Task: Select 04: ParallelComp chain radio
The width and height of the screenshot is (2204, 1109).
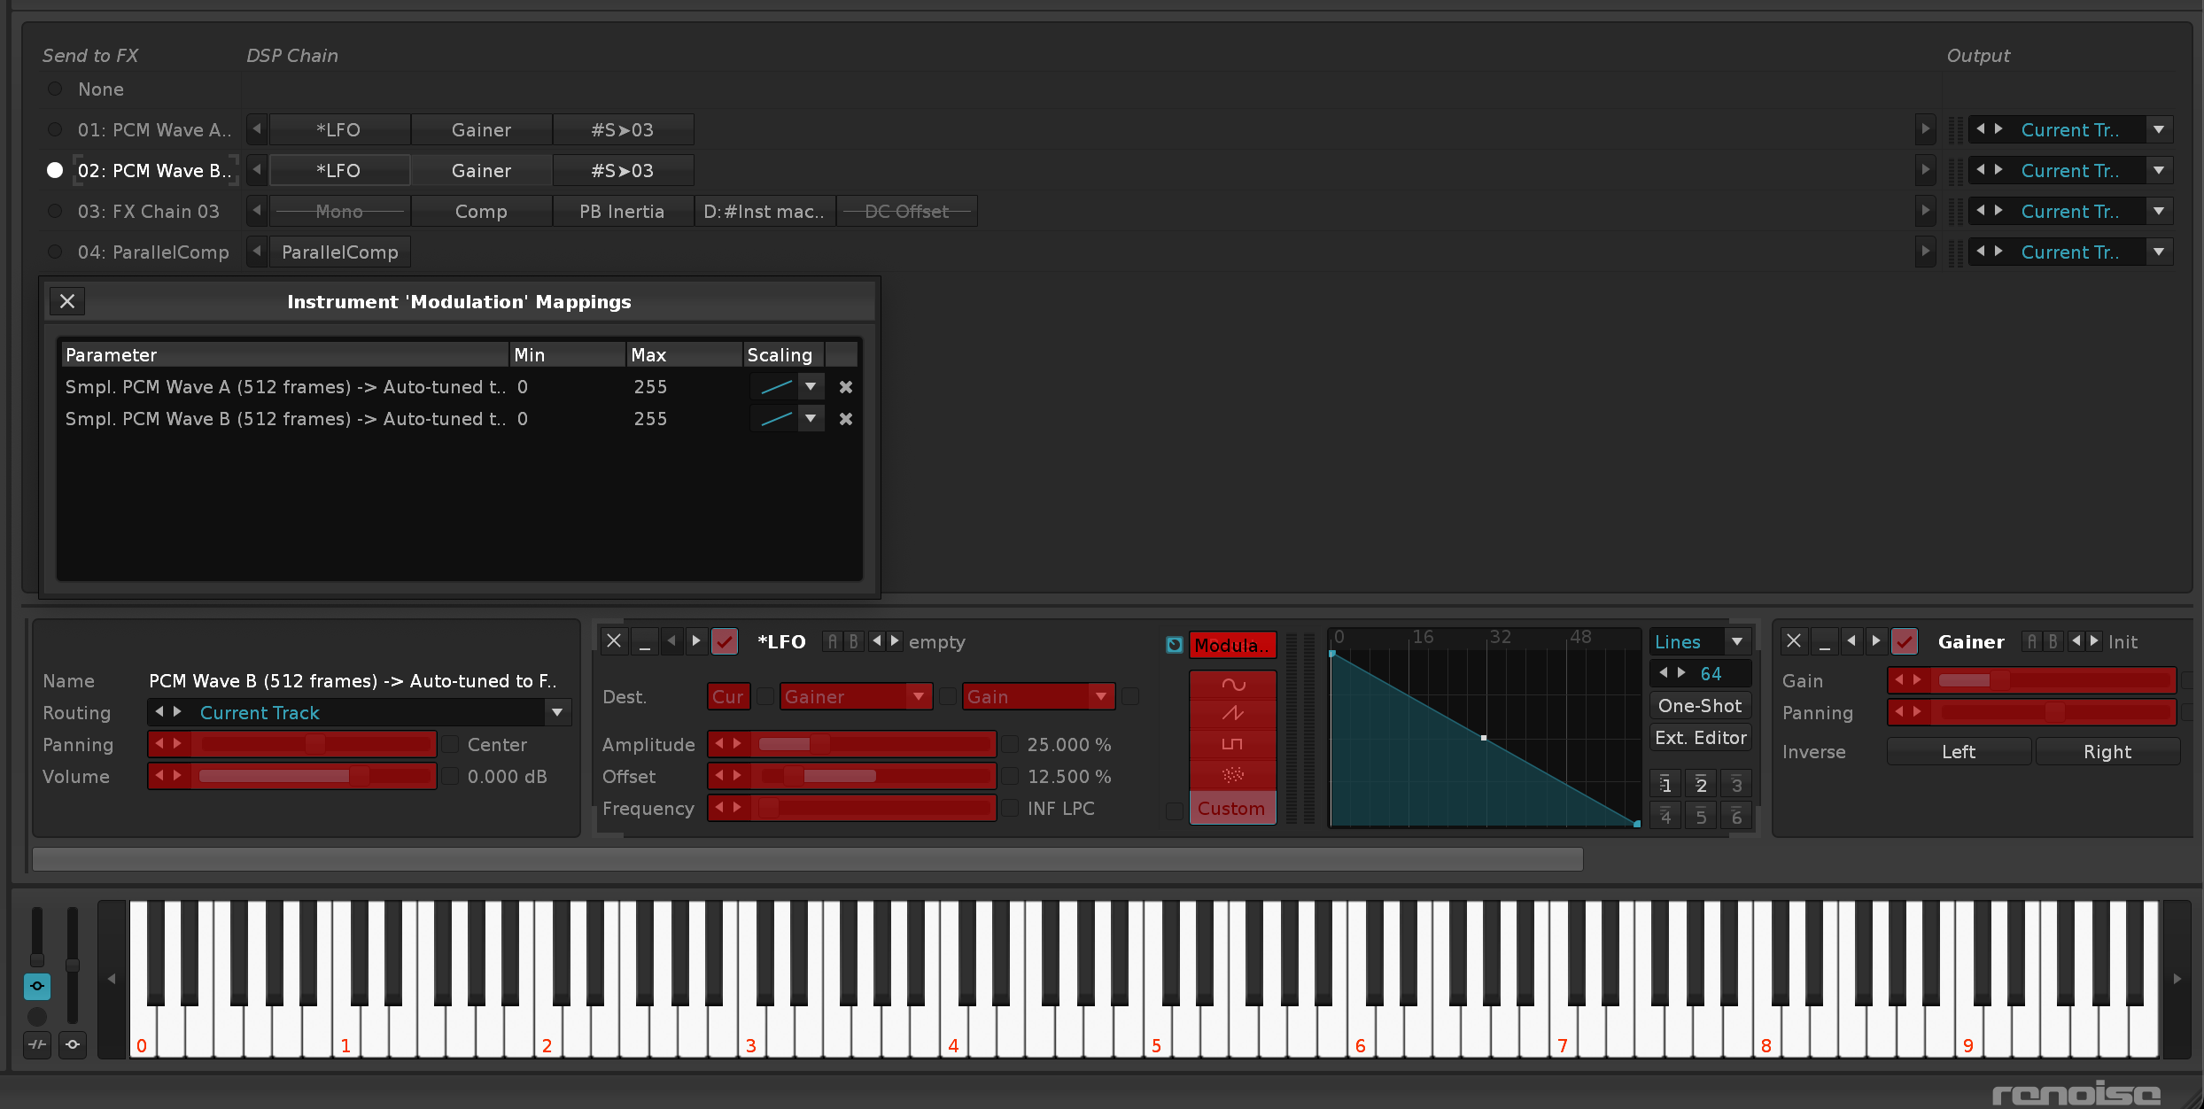Action: pyautogui.click(x=55, y=252)
